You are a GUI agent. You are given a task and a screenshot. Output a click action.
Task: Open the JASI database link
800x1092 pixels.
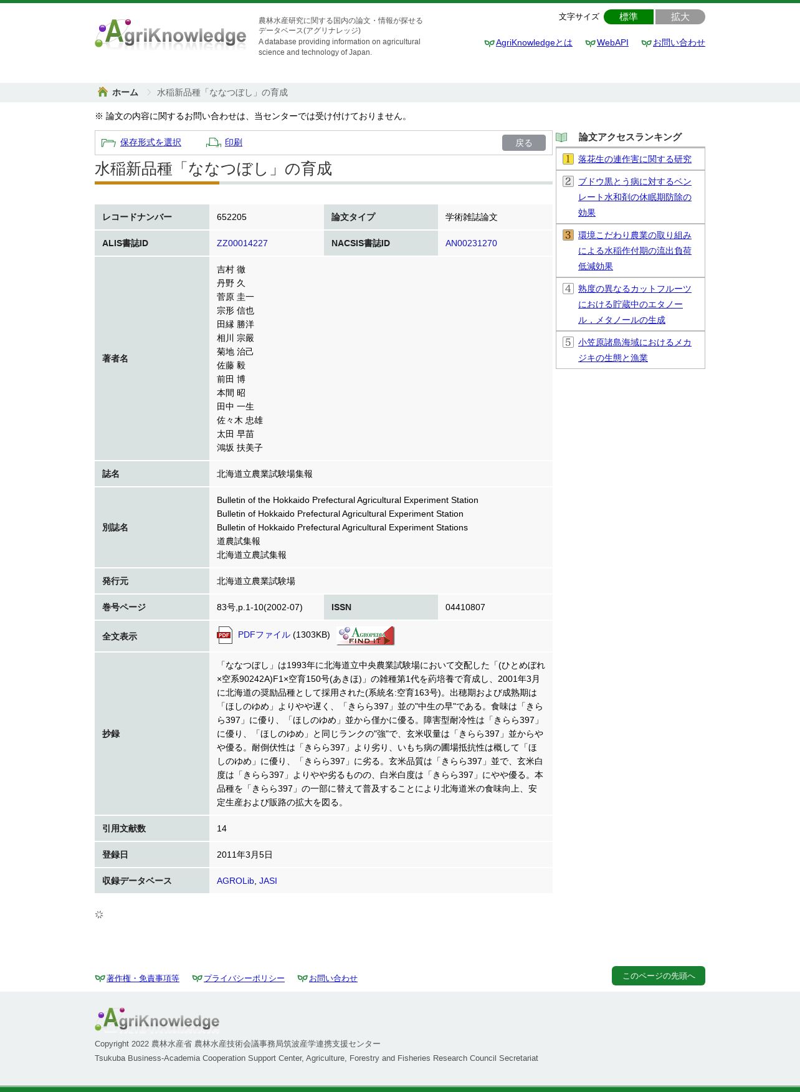(268, 881)
